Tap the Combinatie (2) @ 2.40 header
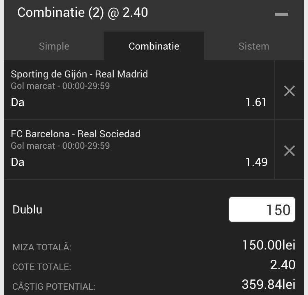The image size is (308, 295). click(83, 13)
